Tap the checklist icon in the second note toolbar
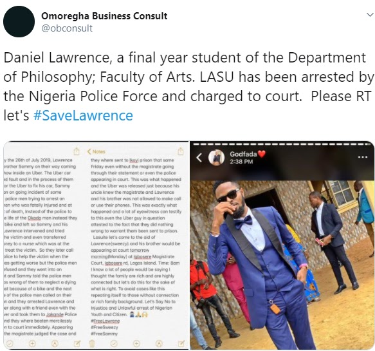Image resolution: width=375 pixels, height=351 pixels. pyautogui.click(x=114, y=344)
